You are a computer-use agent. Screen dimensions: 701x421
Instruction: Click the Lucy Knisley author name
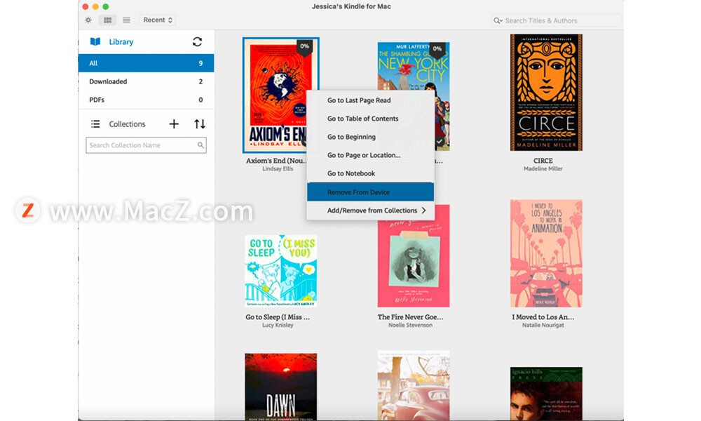tap(278, 326)
